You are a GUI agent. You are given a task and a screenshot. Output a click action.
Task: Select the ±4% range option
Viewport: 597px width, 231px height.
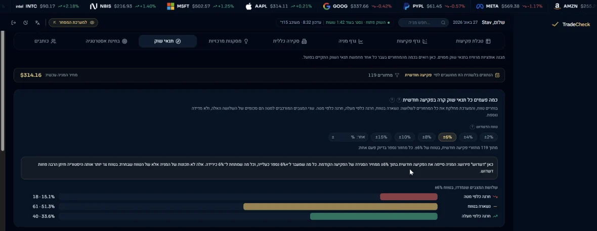tap(468, 137)
